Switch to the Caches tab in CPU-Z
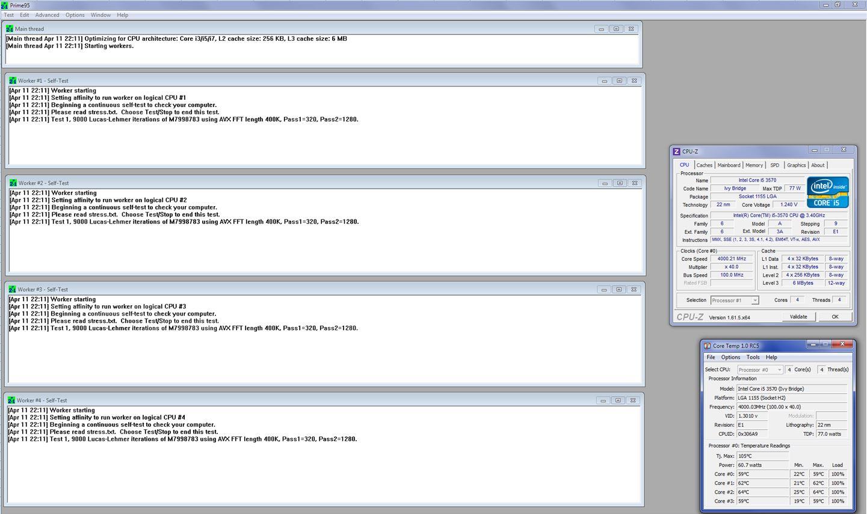 [x=705, y=165]
